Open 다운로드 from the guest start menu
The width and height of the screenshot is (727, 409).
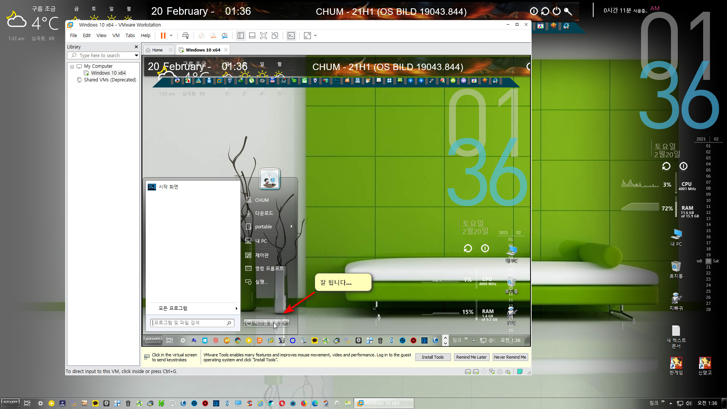point(264,213)
